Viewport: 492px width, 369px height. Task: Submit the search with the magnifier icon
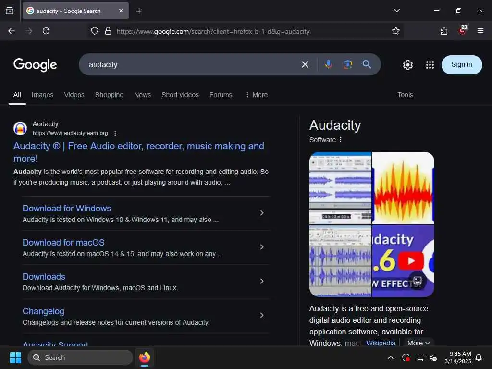[x=367, y=64]
